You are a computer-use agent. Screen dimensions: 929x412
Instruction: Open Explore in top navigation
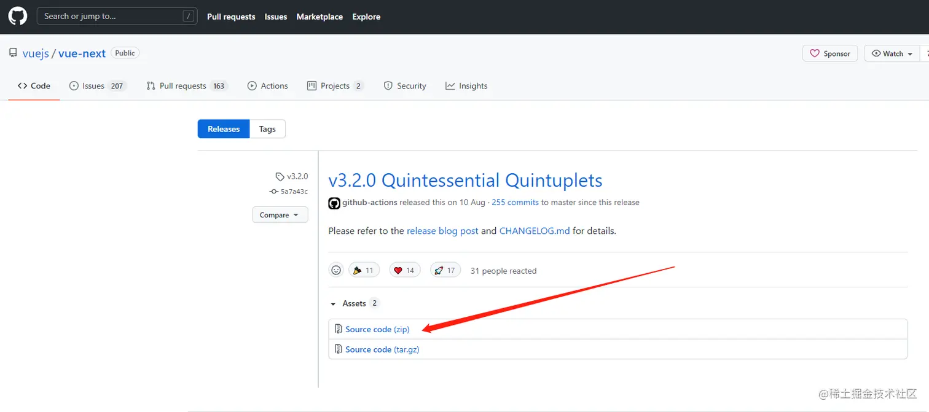click(366, 17)
